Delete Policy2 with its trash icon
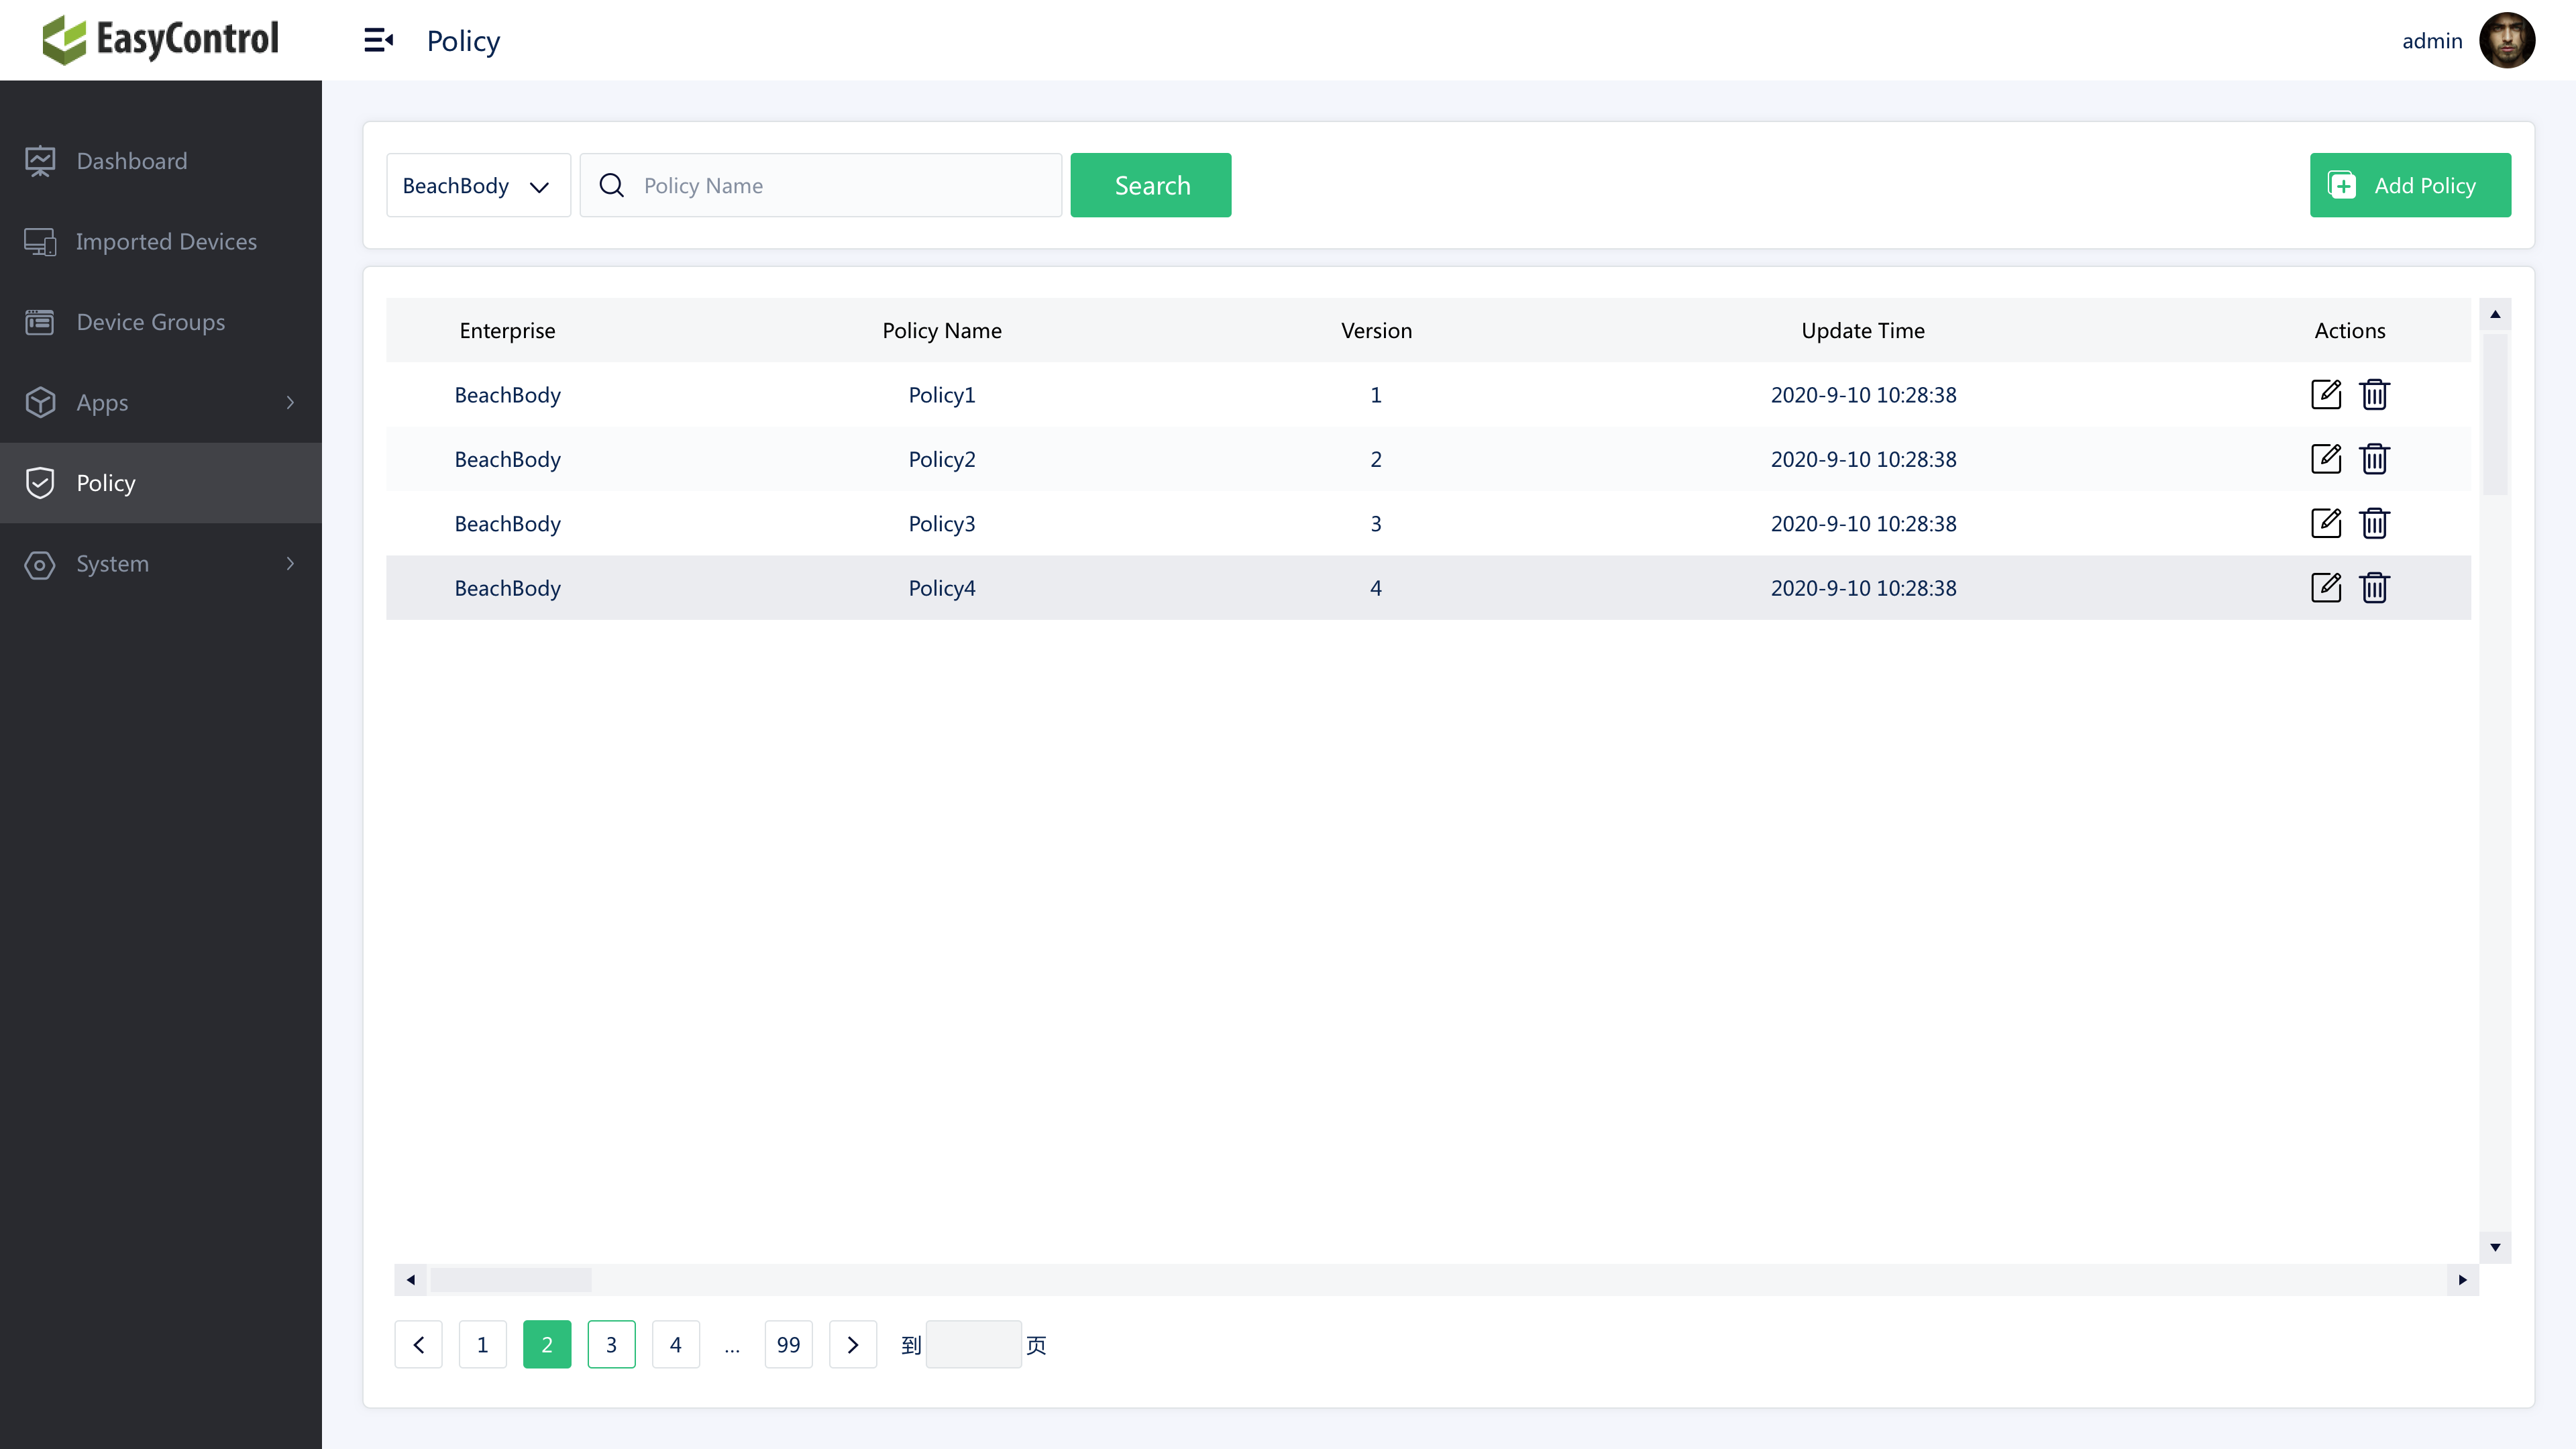This screenshot has height=1449, width=2576. pyautogui.click(x=2375, y=459)
